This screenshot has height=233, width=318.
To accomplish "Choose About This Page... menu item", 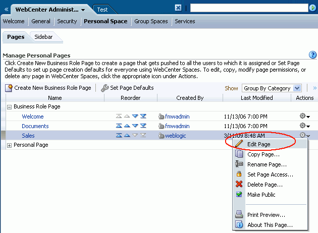I will (270, 225).
